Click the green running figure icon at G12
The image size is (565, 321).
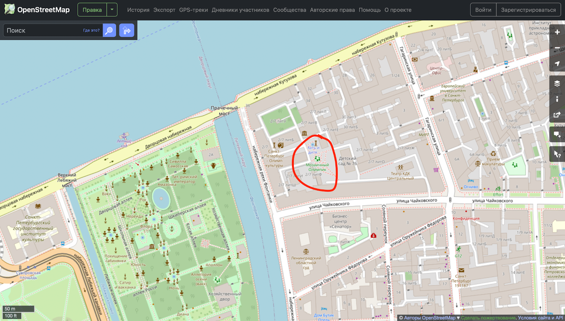click(459, 248)
